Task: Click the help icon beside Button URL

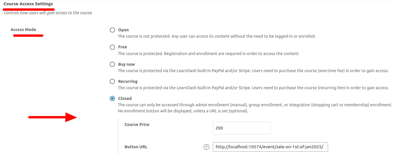Action: pos(206,147)
